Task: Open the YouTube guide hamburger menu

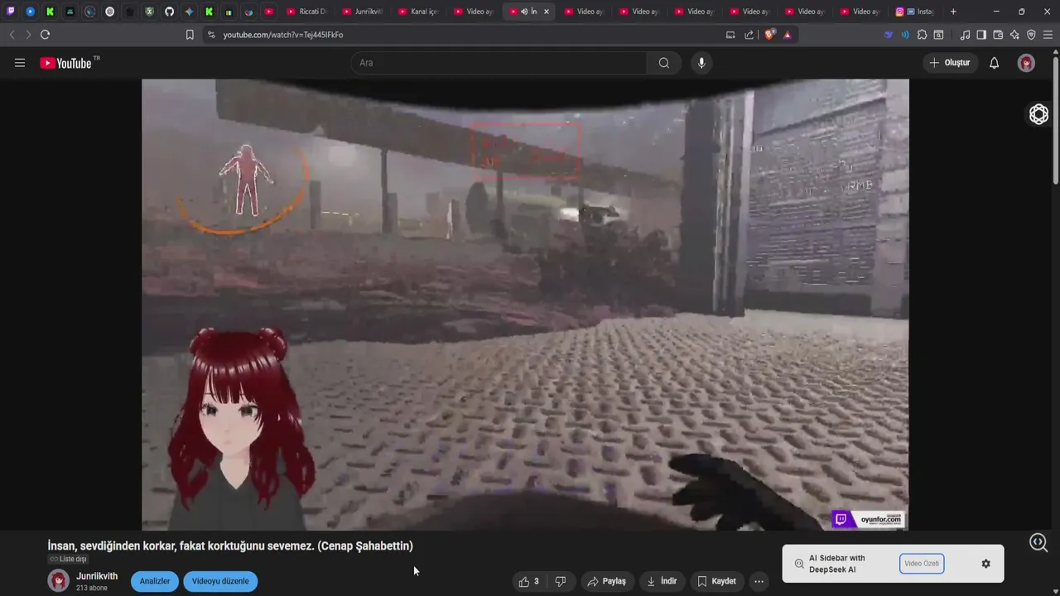Action: click(x=20, y=63)
